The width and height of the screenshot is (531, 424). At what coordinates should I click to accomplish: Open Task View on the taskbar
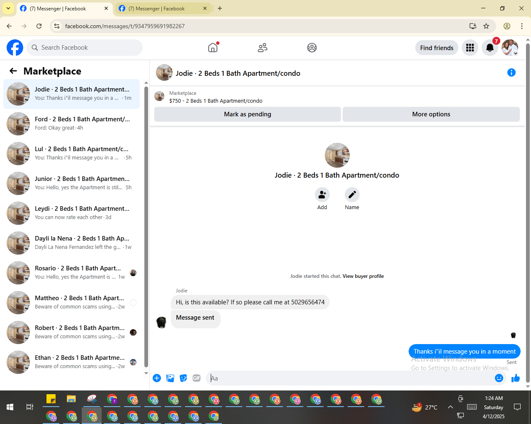pos(30,407)
